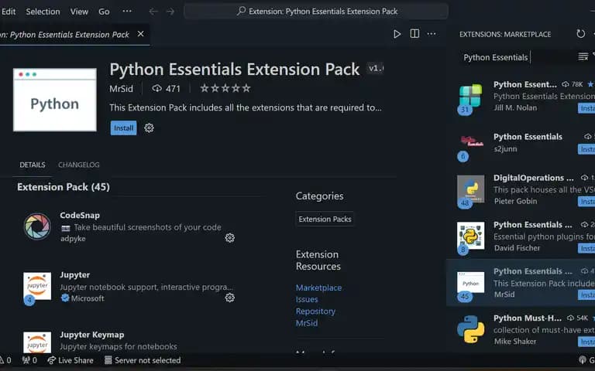The height and width of the screenshot is (371, 595).
Task: Open the gear next to Install button
Action: point(149,128)
